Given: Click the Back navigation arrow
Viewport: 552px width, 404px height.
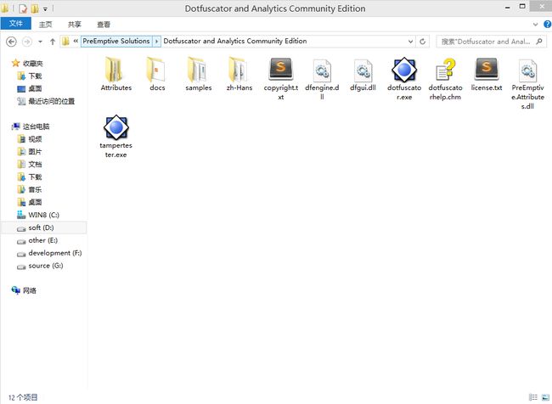Looking at the screenshot, I should pyautogui.click(x=11, y=42).
